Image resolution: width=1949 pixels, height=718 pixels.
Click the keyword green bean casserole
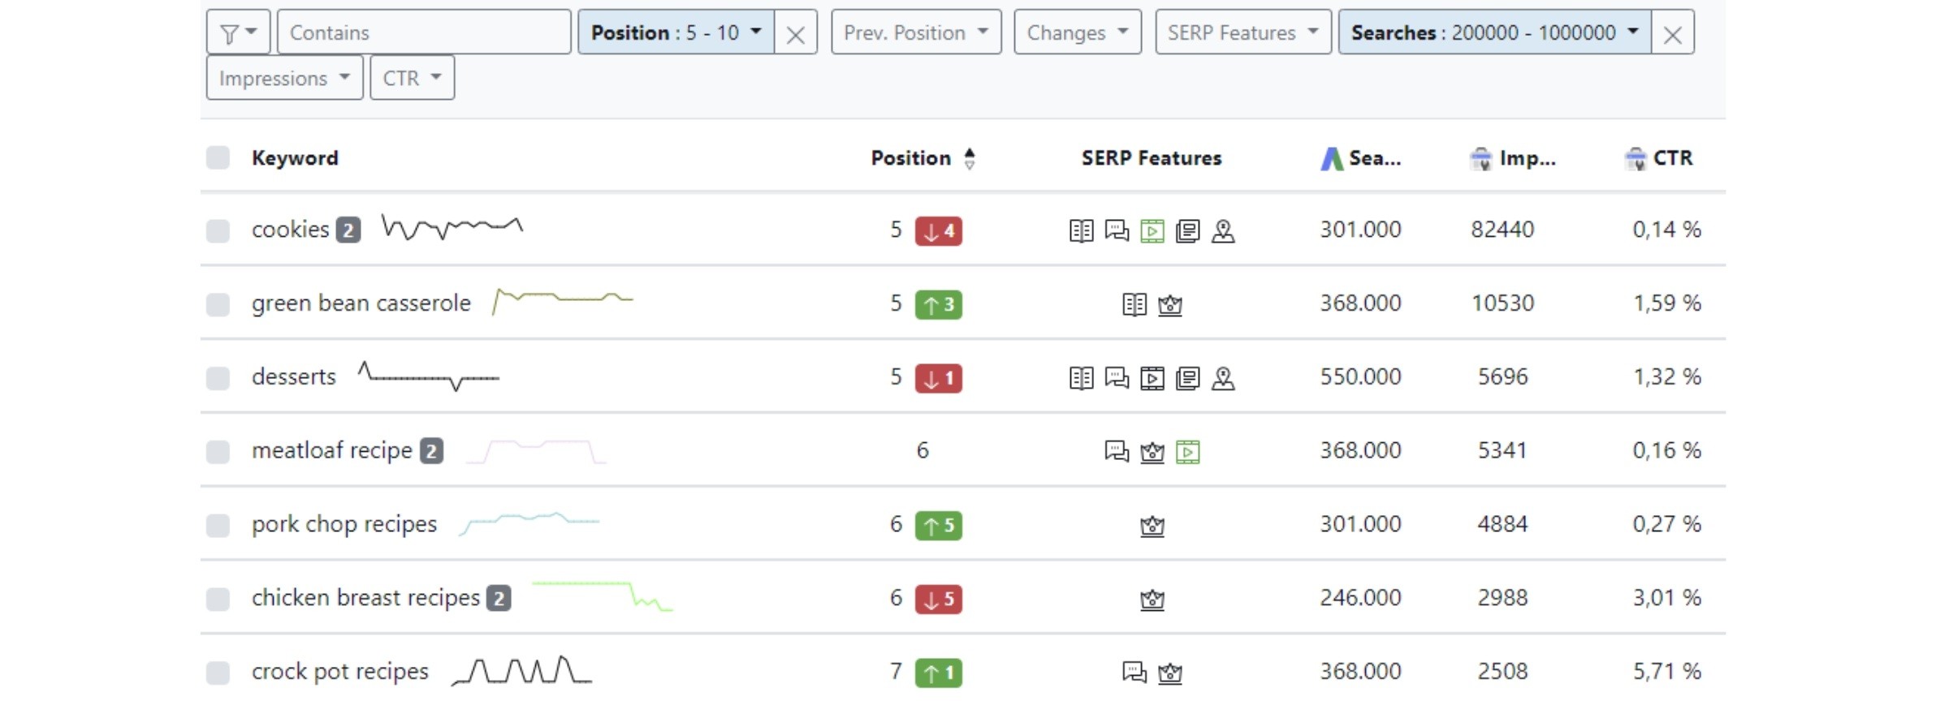click(x=361, y=303)
